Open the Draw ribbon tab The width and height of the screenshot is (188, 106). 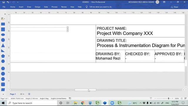click(x=29, y=7)
